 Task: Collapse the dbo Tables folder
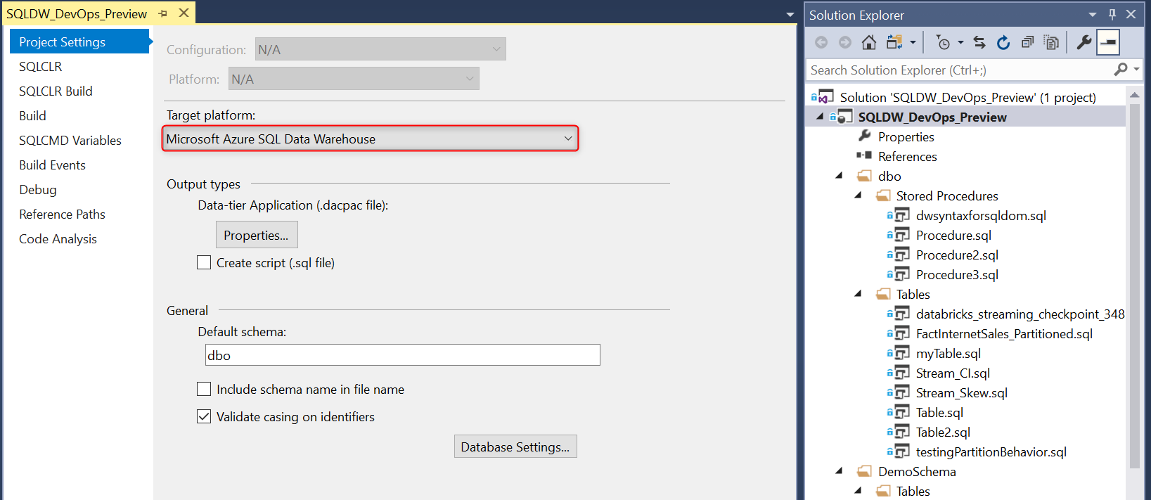[x=858, y=294]
